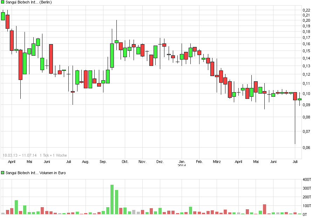Click the green legend square for Sangui Biotech price chart
The width and height of the screenshot is (318, 218).
click(2, 2)
